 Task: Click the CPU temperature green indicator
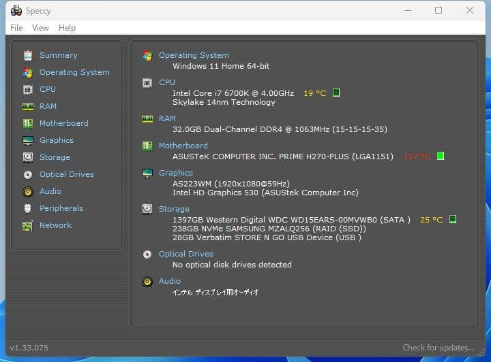pos(336,93)
